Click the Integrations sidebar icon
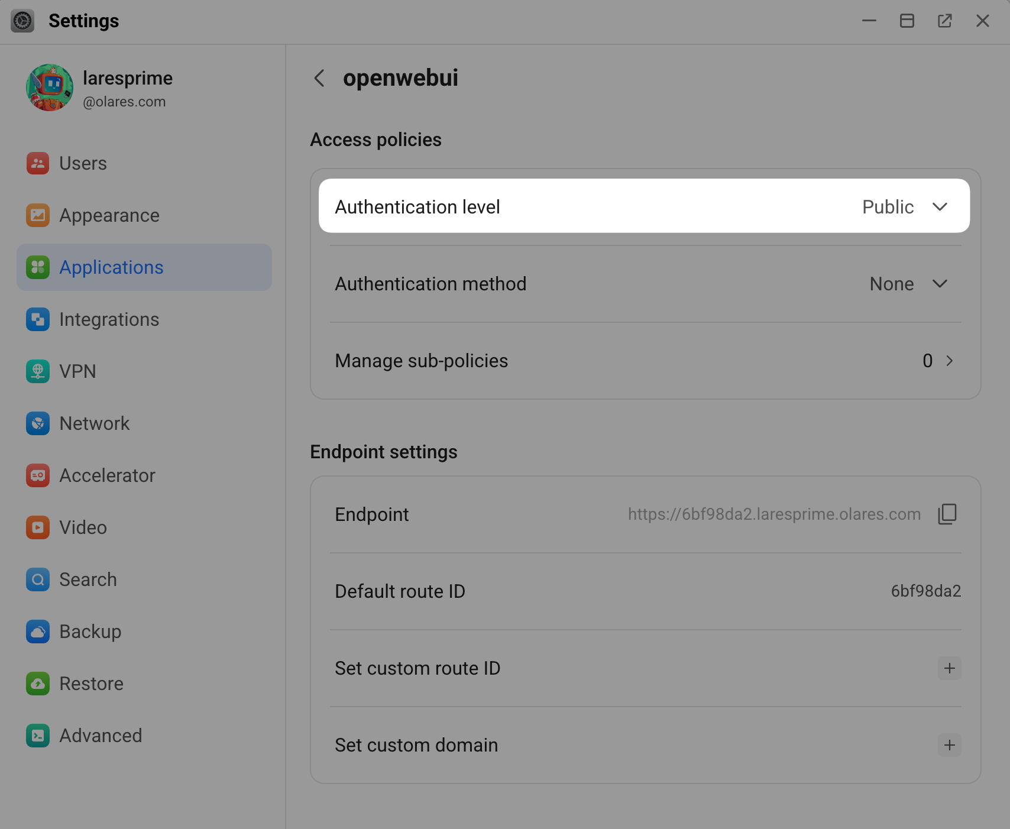This screenshot has height=829, width=1010. pyautogui.click(x=38, y=319)
